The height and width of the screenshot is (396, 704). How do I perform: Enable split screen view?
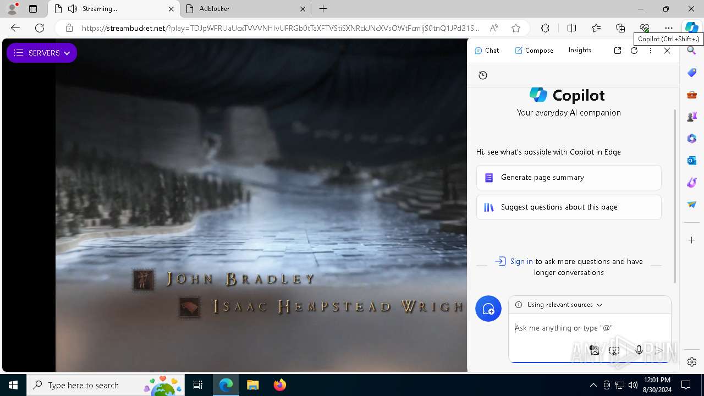[x=571, y=28]
